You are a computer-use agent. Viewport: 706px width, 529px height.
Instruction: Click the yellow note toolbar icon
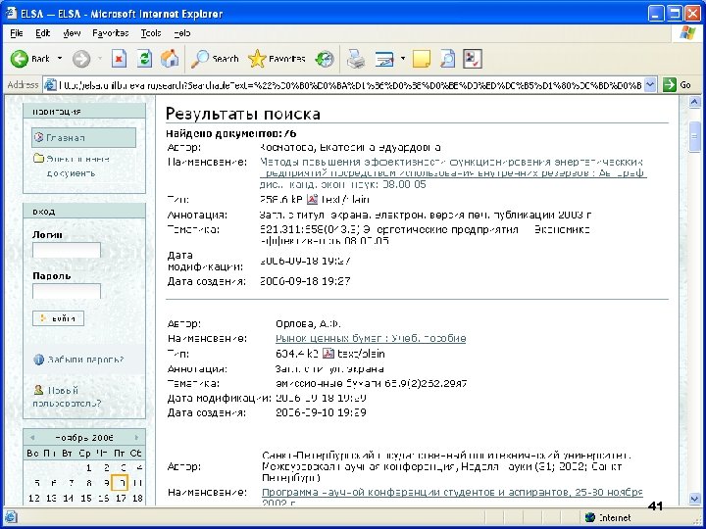[422, 59]
